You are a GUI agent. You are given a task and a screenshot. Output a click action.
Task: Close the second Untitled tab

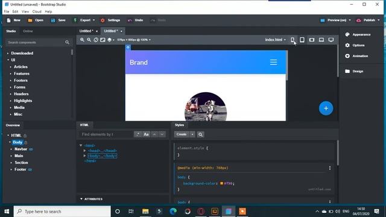click(x=121, y=31)
